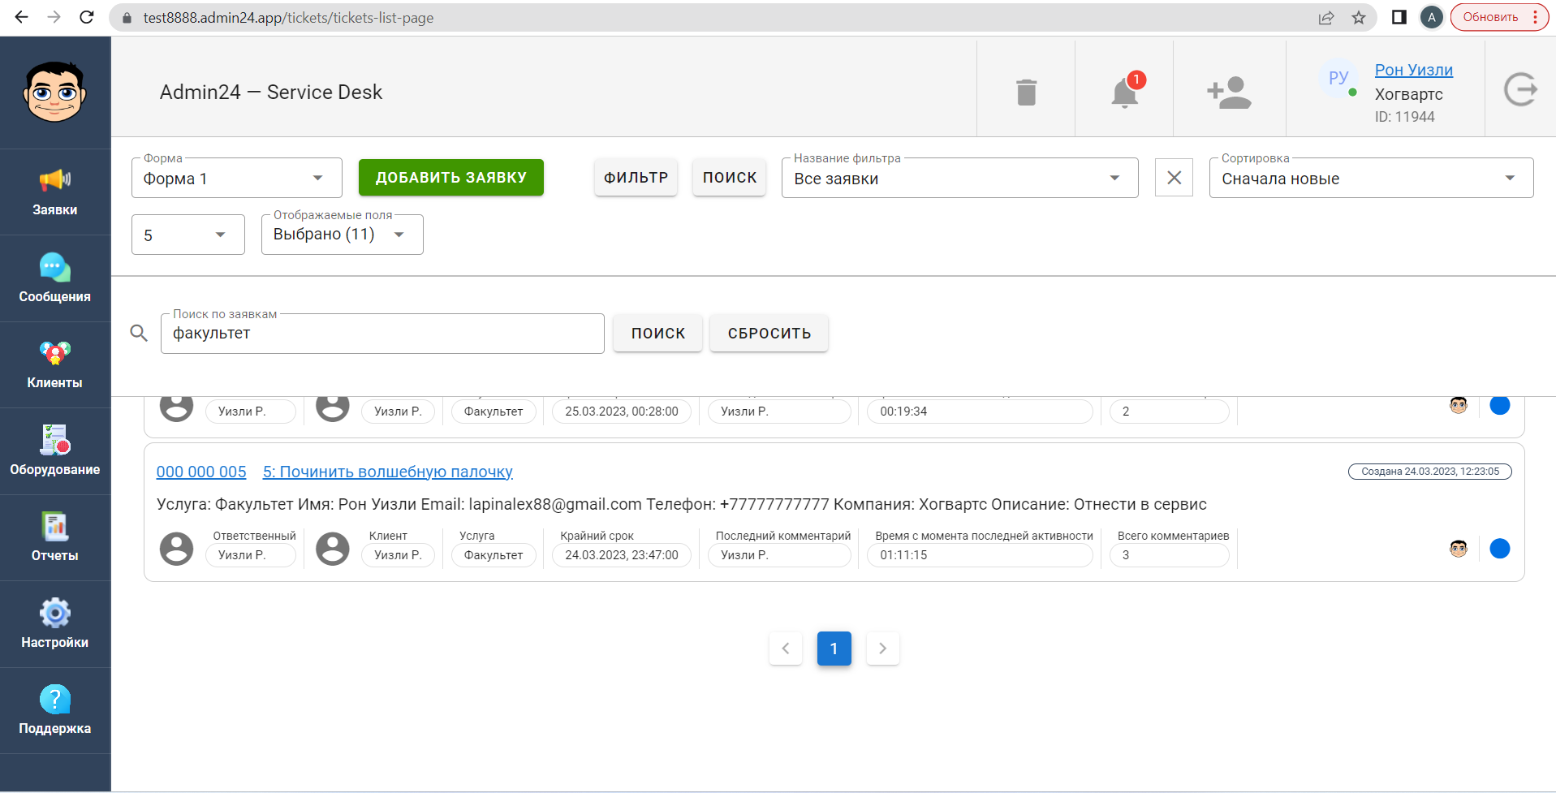The width and height of the screenshot is (1556, 793).
Task: Go to next page arrow
Action: click(882, 649)
